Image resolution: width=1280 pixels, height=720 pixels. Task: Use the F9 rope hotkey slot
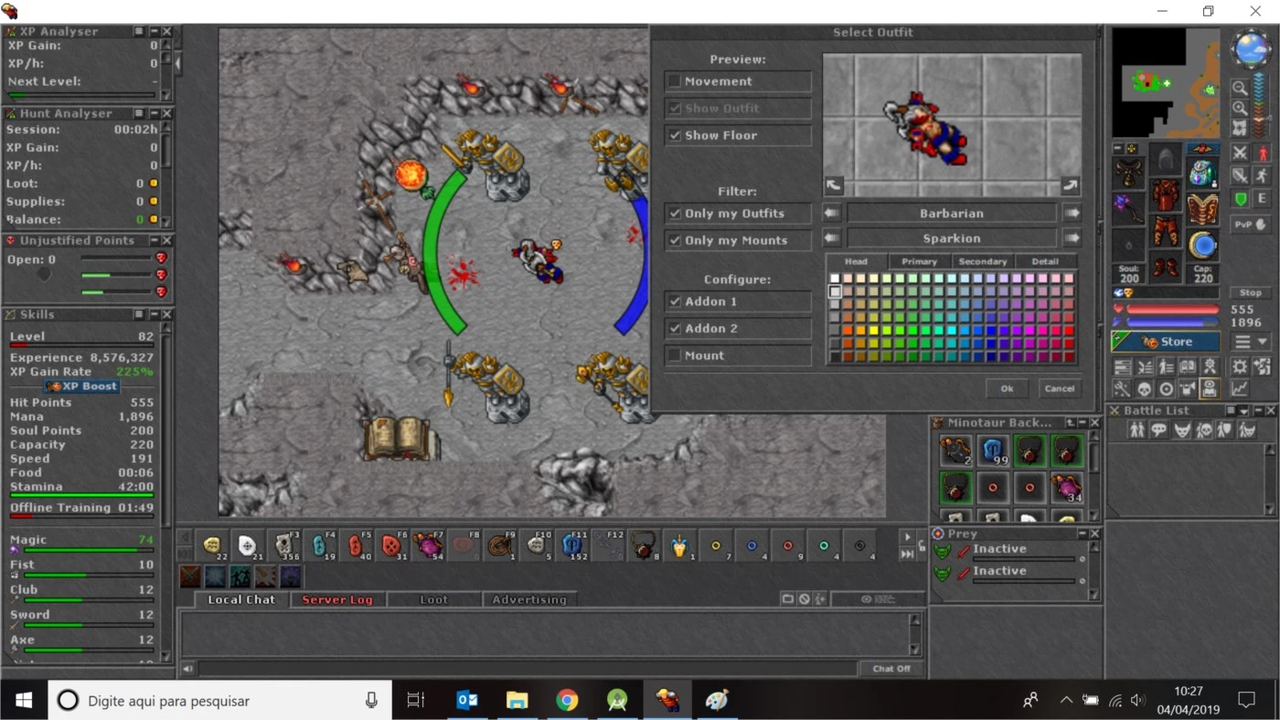[x=499, y=545]
